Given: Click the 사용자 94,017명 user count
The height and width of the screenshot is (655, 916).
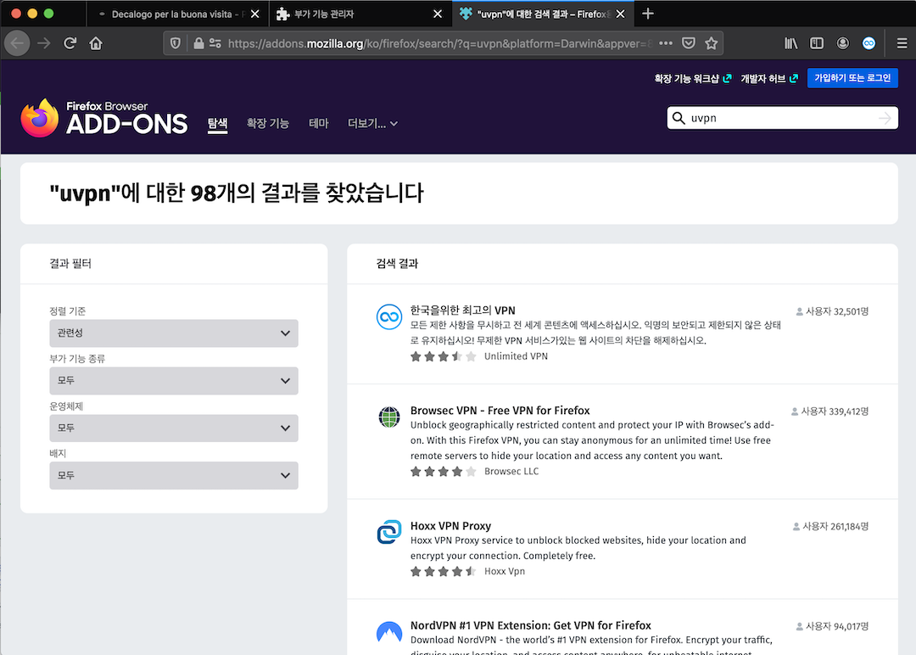Looking at the screenshot, I should (833, 626).
